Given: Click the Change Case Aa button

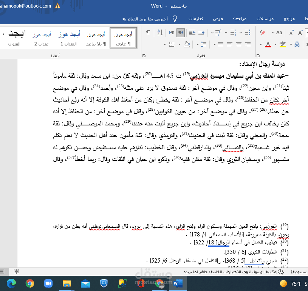Looking at the screenshot, I should [x=279, y=33].
